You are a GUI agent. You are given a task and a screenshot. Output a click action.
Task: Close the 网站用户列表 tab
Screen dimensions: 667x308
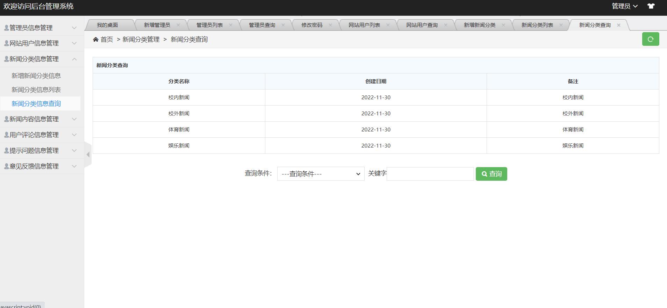[388, 25]
